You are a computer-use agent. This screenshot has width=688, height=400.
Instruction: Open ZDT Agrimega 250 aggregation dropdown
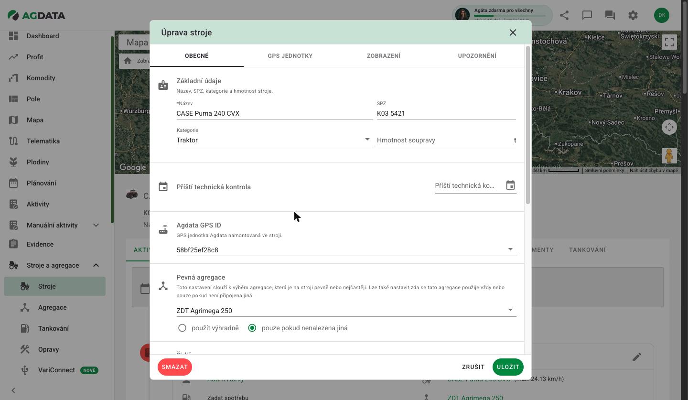[x=346, y=310]
